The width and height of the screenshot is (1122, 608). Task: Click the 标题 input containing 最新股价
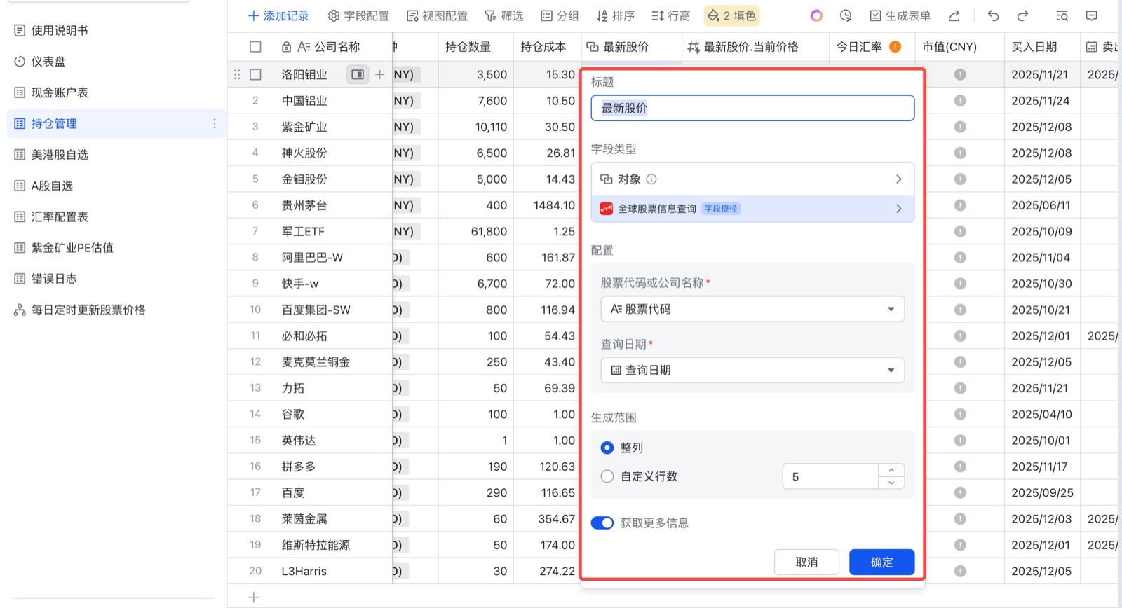(752, 108)
